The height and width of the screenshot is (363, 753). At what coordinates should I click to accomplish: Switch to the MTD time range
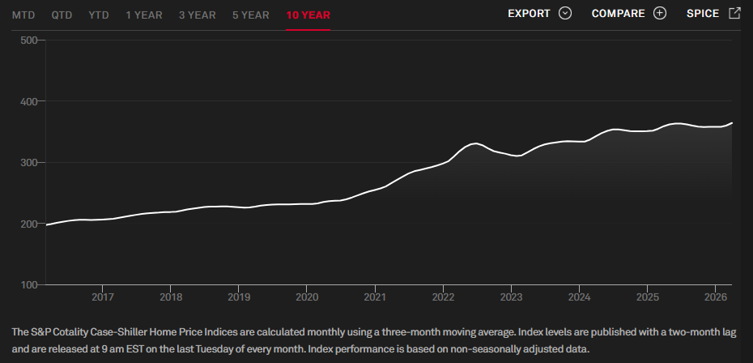(23, 15)
